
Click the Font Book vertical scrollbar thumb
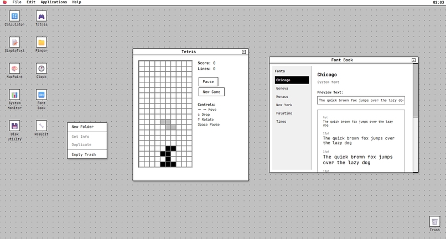tap(415, 91)
